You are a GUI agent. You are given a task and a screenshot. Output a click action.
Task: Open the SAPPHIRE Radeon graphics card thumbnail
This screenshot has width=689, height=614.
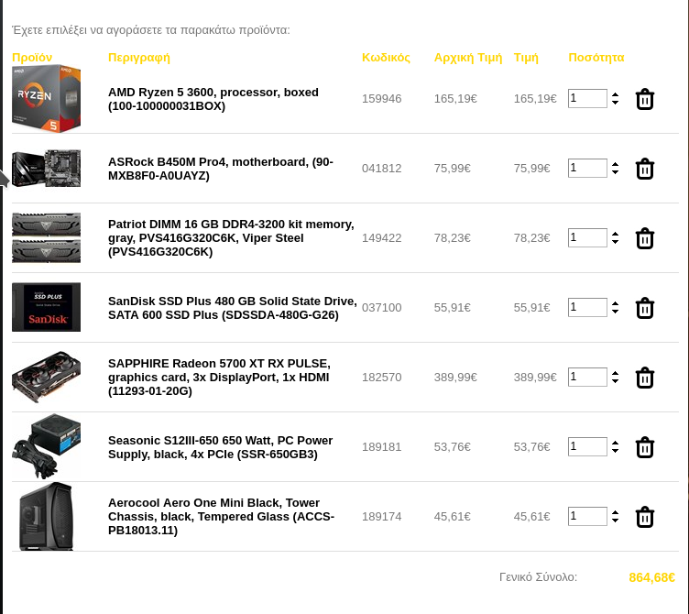pyautogui.click(x=46, y=377)
